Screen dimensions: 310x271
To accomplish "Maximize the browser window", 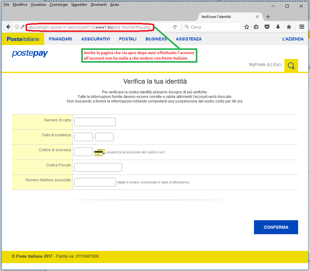I will point(287,6).
